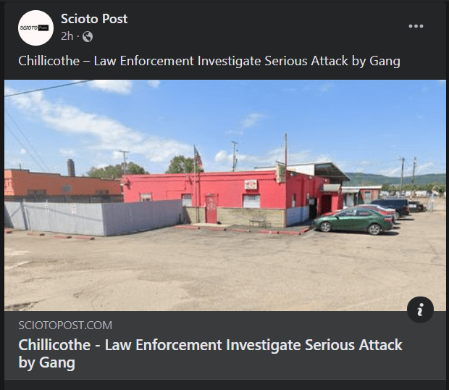The height and width of the screenshot is (390, 449).
Task: Click the dark smokestack behind orange building
Action: [x=71, y=167]
